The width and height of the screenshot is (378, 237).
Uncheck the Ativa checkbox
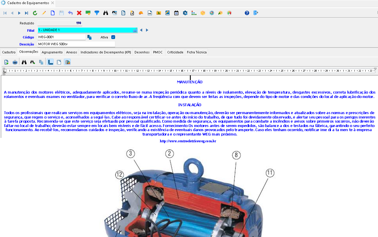point(113,37)
